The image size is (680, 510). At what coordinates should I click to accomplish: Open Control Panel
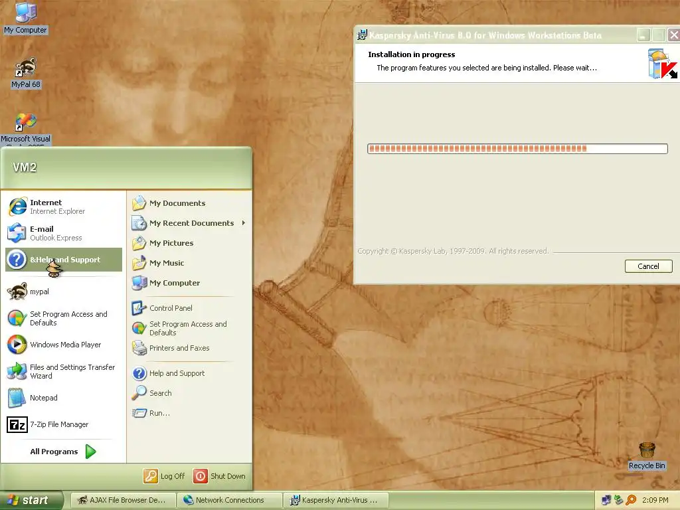(x=189, y=308)
